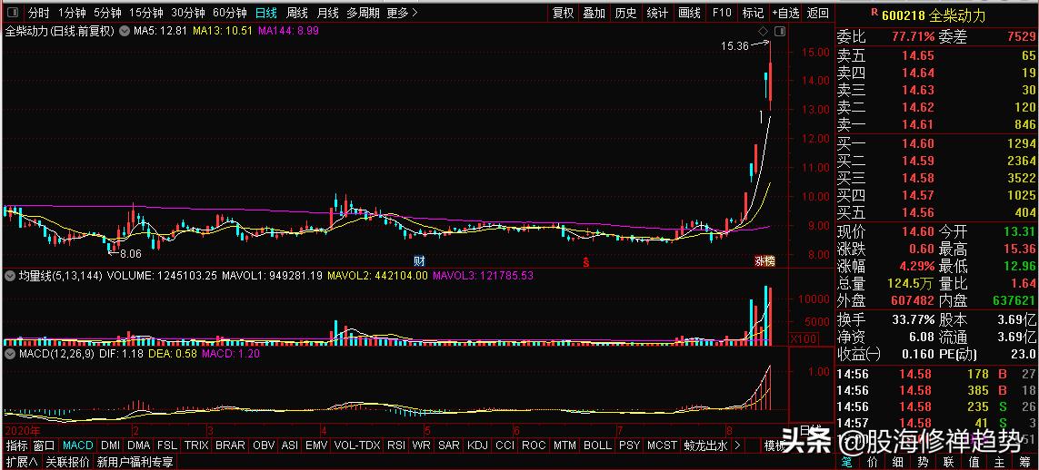Open the 均量线 indicator settings icon
Viewport: 1039px width, 470px height.
[x=9, y=277]
